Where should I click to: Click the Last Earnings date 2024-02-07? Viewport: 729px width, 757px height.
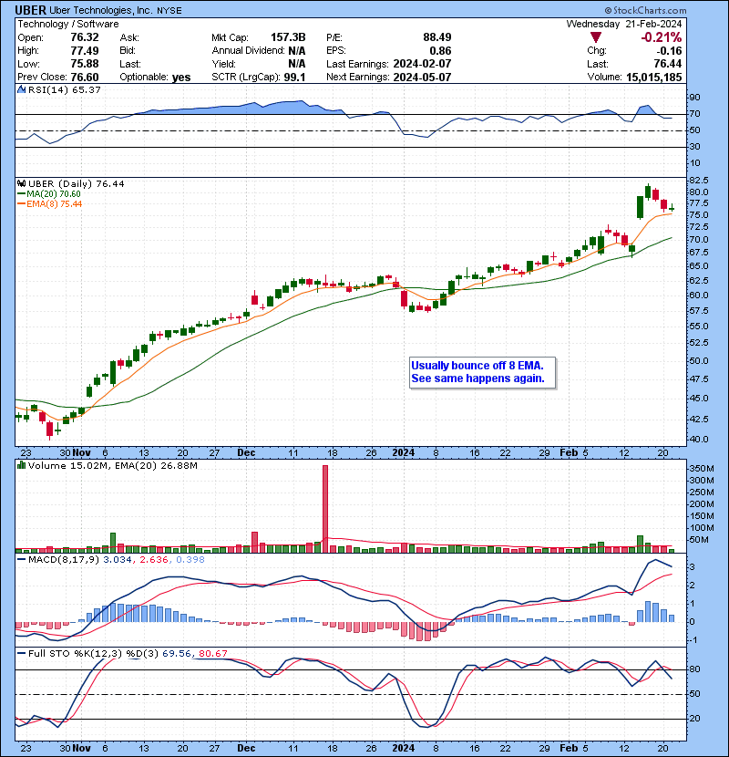(422, 64)
